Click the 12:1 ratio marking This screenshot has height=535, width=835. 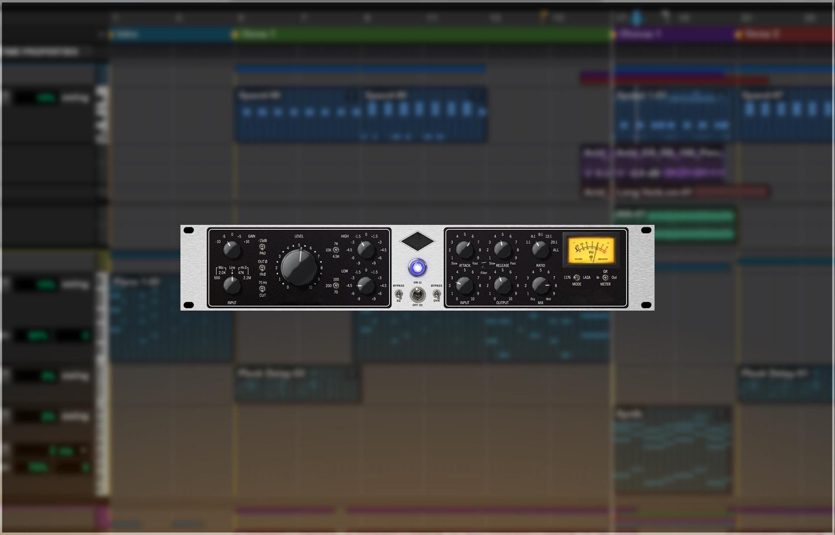[x=548, y=237]
